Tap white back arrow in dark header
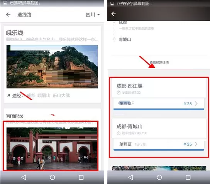 (x=113, y=14)
